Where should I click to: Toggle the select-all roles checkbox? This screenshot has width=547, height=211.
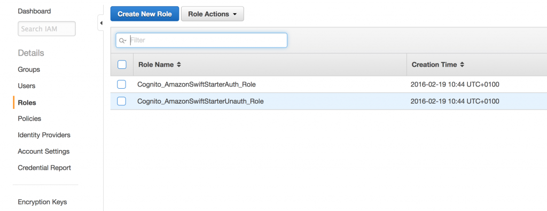point(122,65)
